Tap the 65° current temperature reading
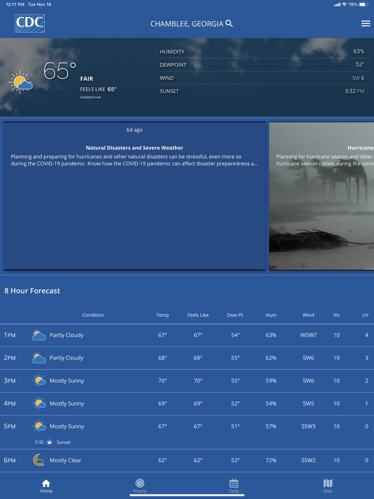 point(59,71)
